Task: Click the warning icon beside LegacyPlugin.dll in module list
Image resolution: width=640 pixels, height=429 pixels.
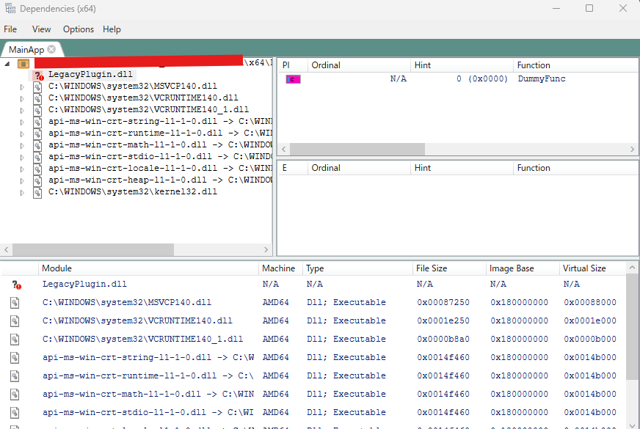Action: [x=15, y=285]
